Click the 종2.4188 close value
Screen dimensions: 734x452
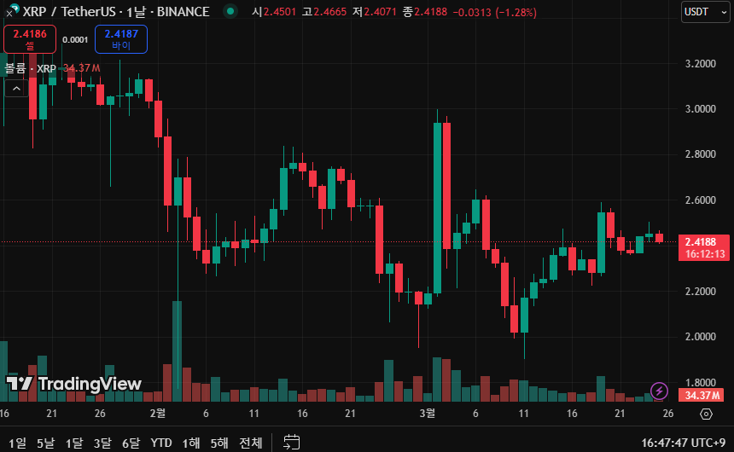point(425,12)
